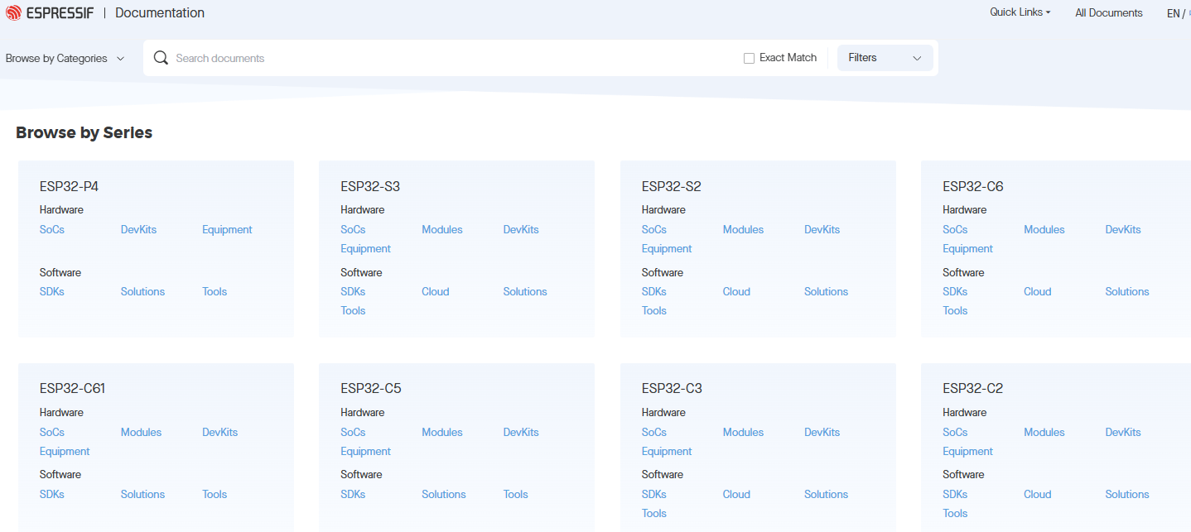
Task: Open DevKits under ESP32-C3
Action: pyautogui.click(x=822, y=432)
